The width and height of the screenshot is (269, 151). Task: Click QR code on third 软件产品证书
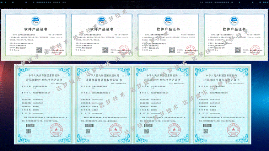coord(172,50)
